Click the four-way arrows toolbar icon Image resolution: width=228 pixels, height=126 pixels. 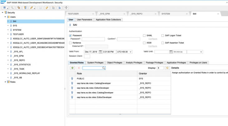[66, 8]
